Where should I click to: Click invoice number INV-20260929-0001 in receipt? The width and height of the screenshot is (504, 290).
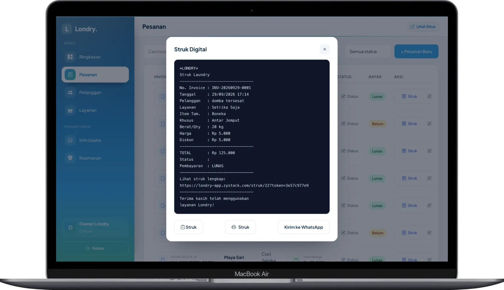231,88
